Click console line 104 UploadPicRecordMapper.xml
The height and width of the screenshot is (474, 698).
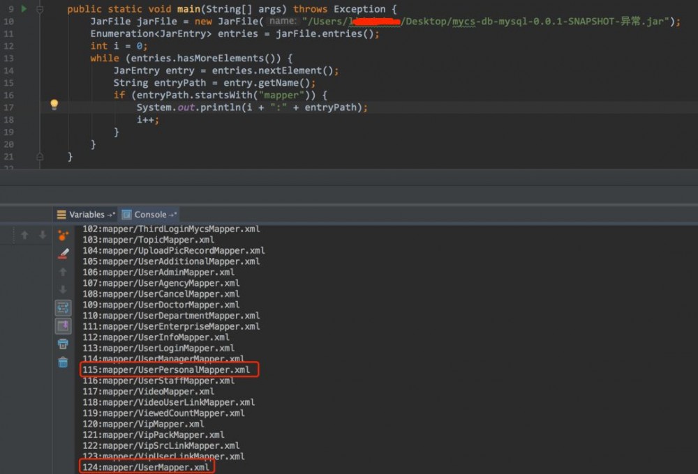point(174,250)
